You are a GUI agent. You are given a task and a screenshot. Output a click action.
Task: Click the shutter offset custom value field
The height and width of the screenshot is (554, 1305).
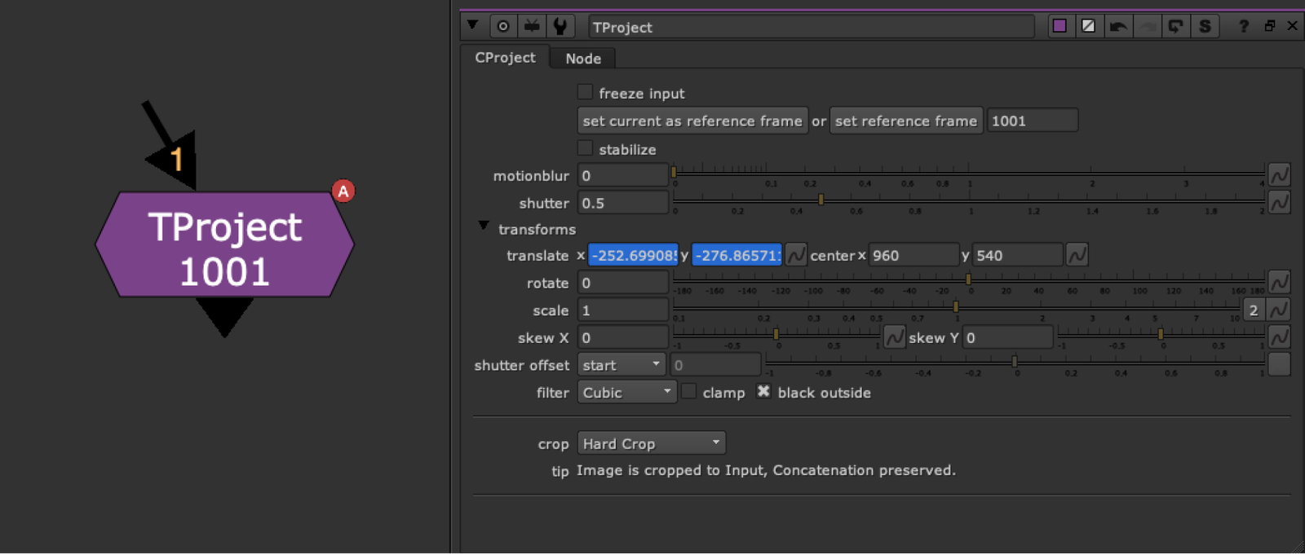click(x=715, y=365)
